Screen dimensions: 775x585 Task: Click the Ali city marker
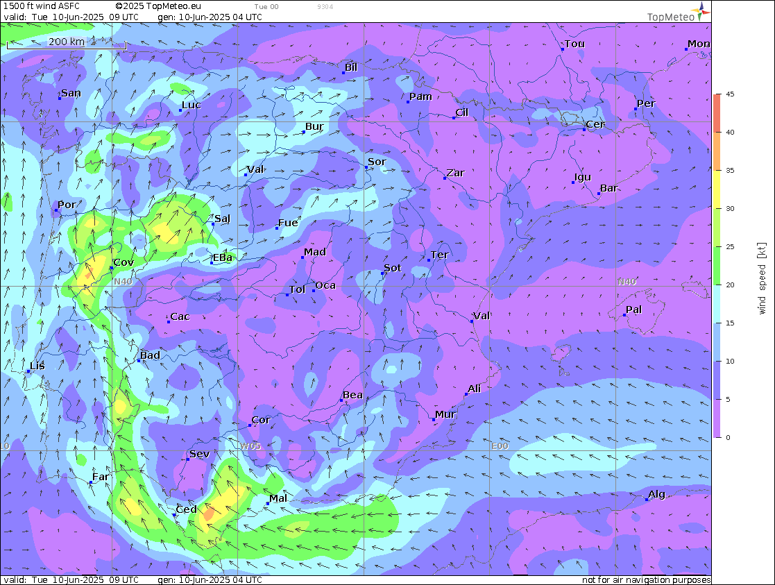point(466,394)
